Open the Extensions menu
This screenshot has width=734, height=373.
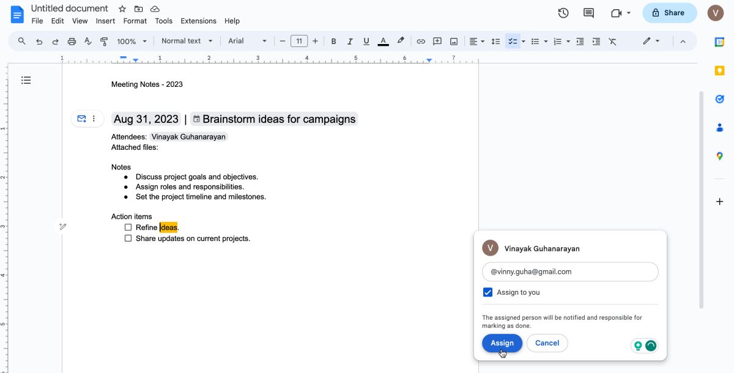198,21
